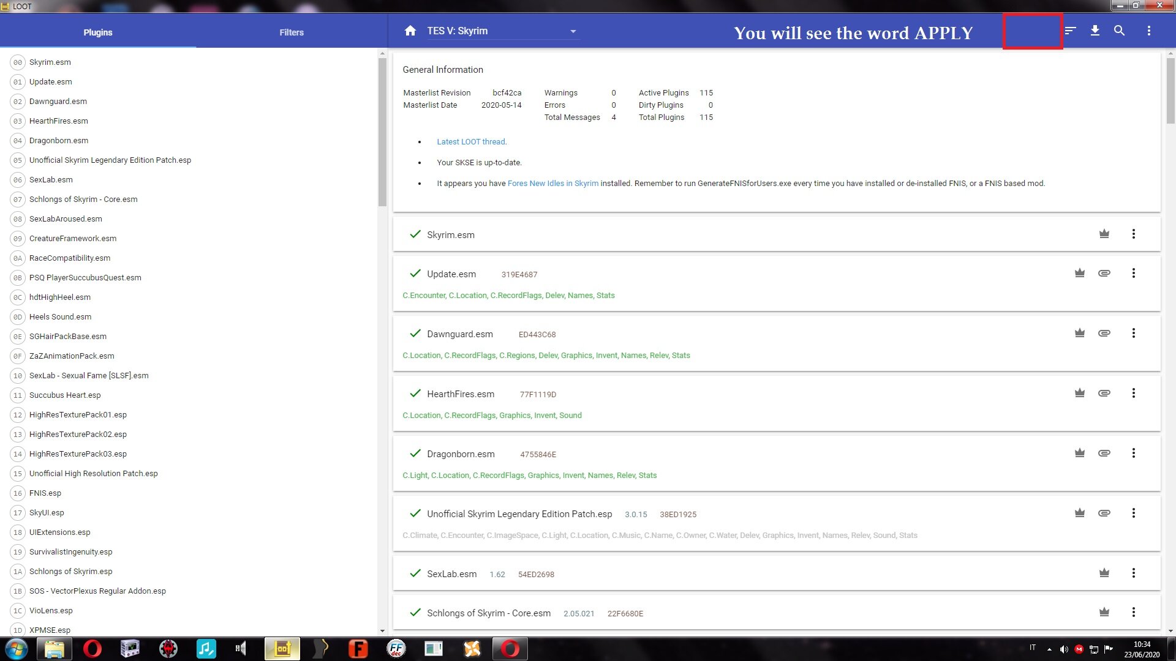Click the volume icon in the system tray
This screenshot has height=661, width=1176.
(1064, 649)
